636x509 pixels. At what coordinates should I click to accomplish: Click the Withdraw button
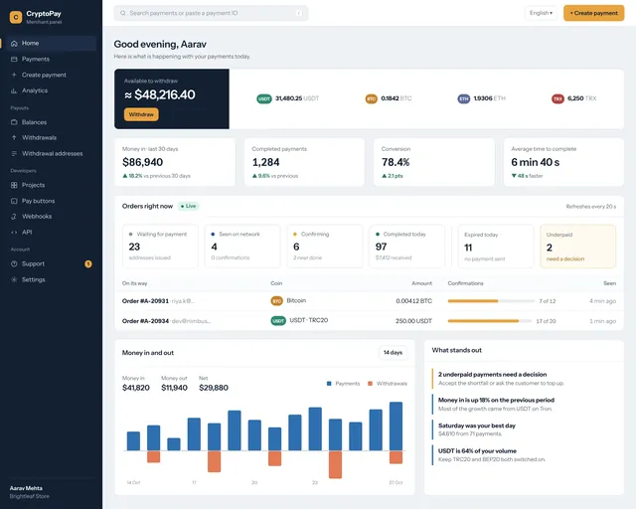[141, 114]
